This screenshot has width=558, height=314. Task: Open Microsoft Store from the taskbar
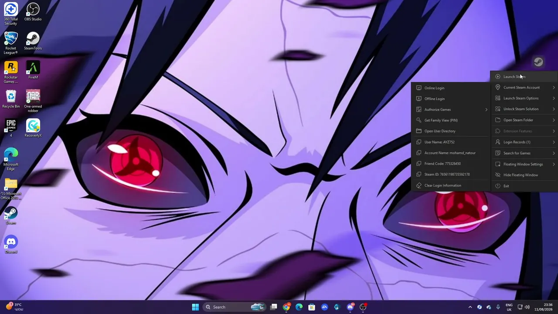(312, 307)
